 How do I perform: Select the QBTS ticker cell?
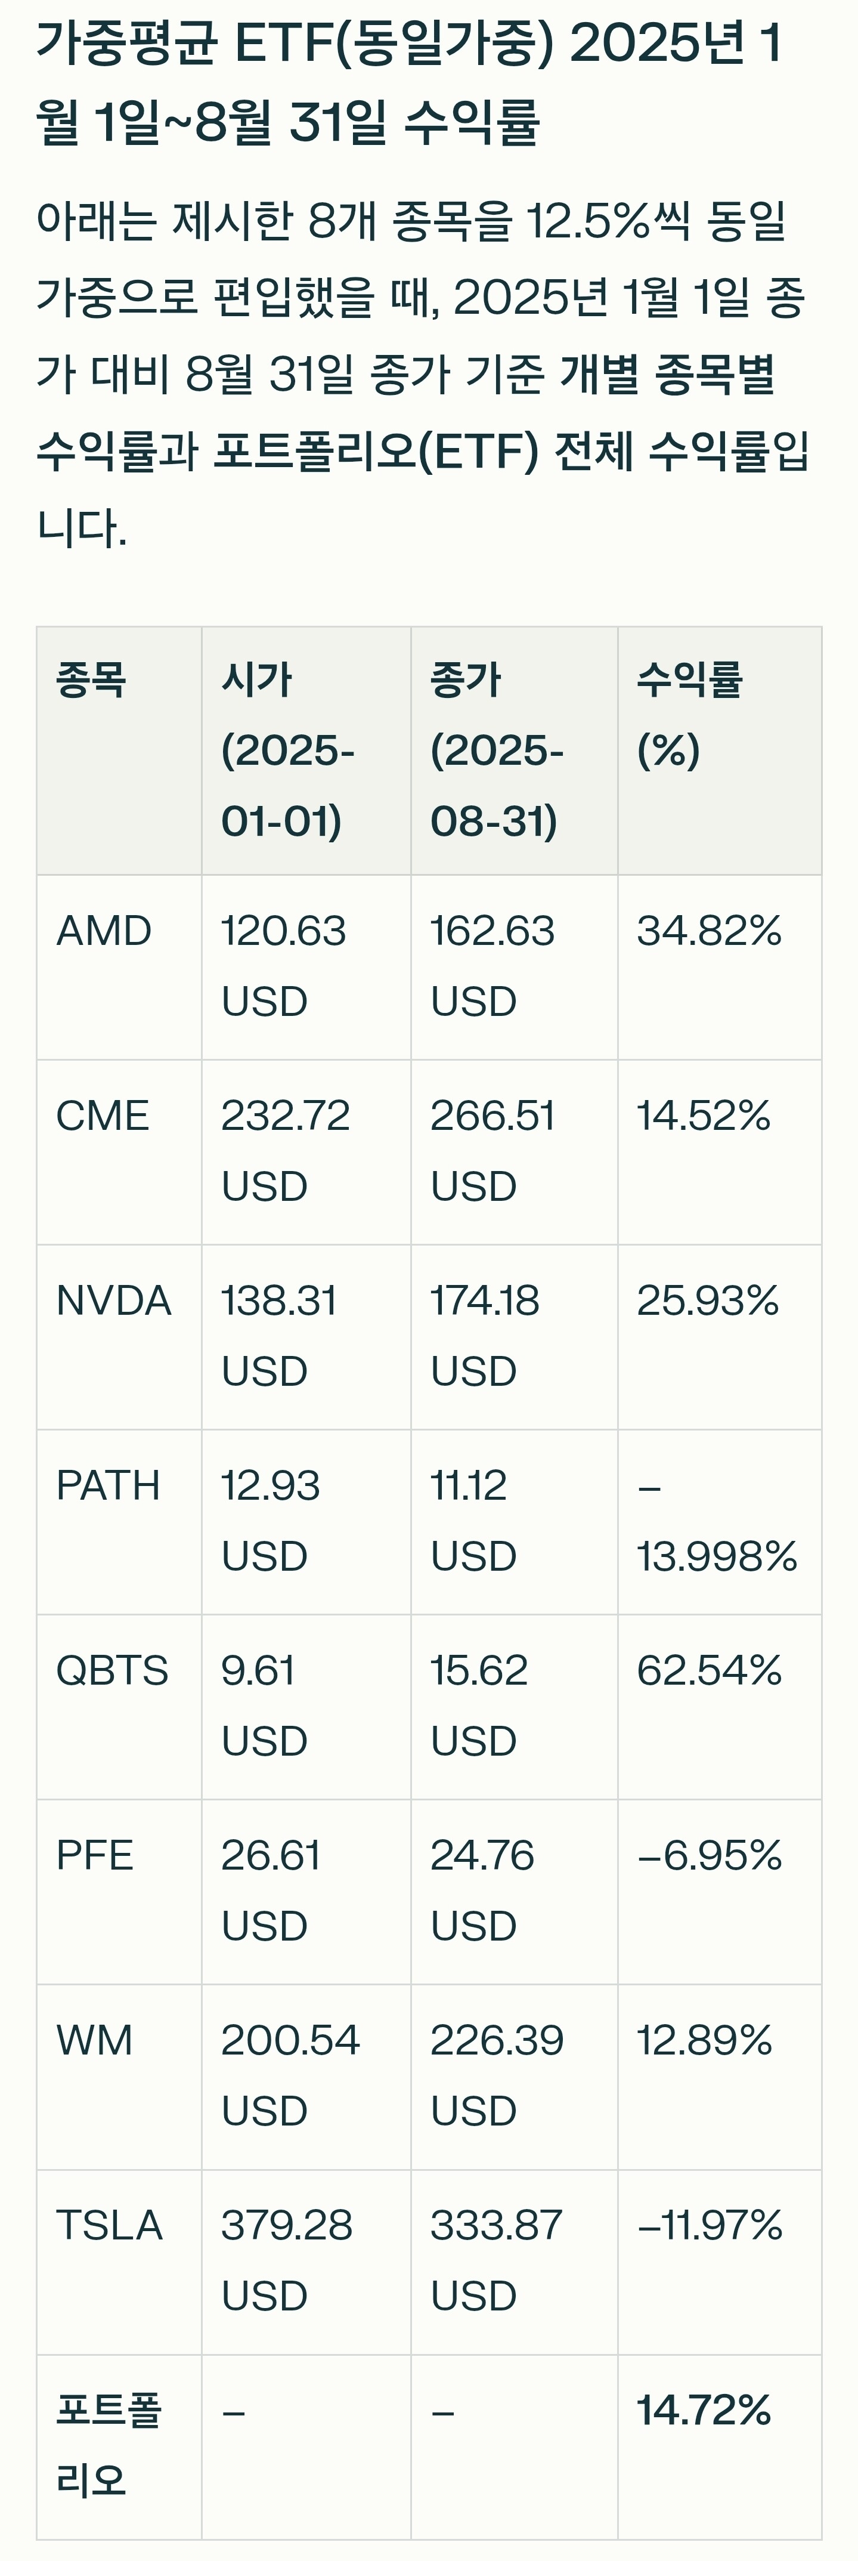click(111, 1671)
